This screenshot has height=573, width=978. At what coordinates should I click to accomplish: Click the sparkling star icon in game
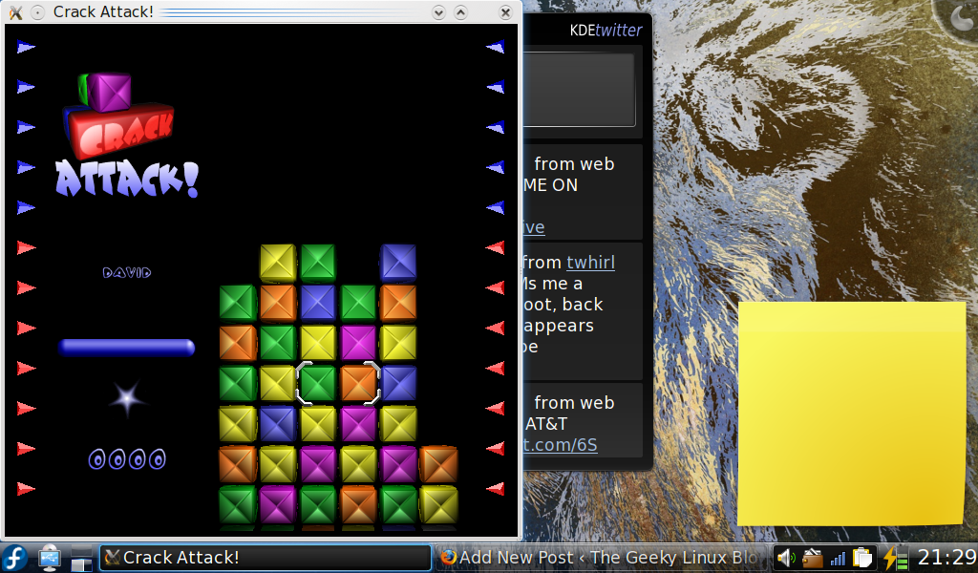click(127, 398)
